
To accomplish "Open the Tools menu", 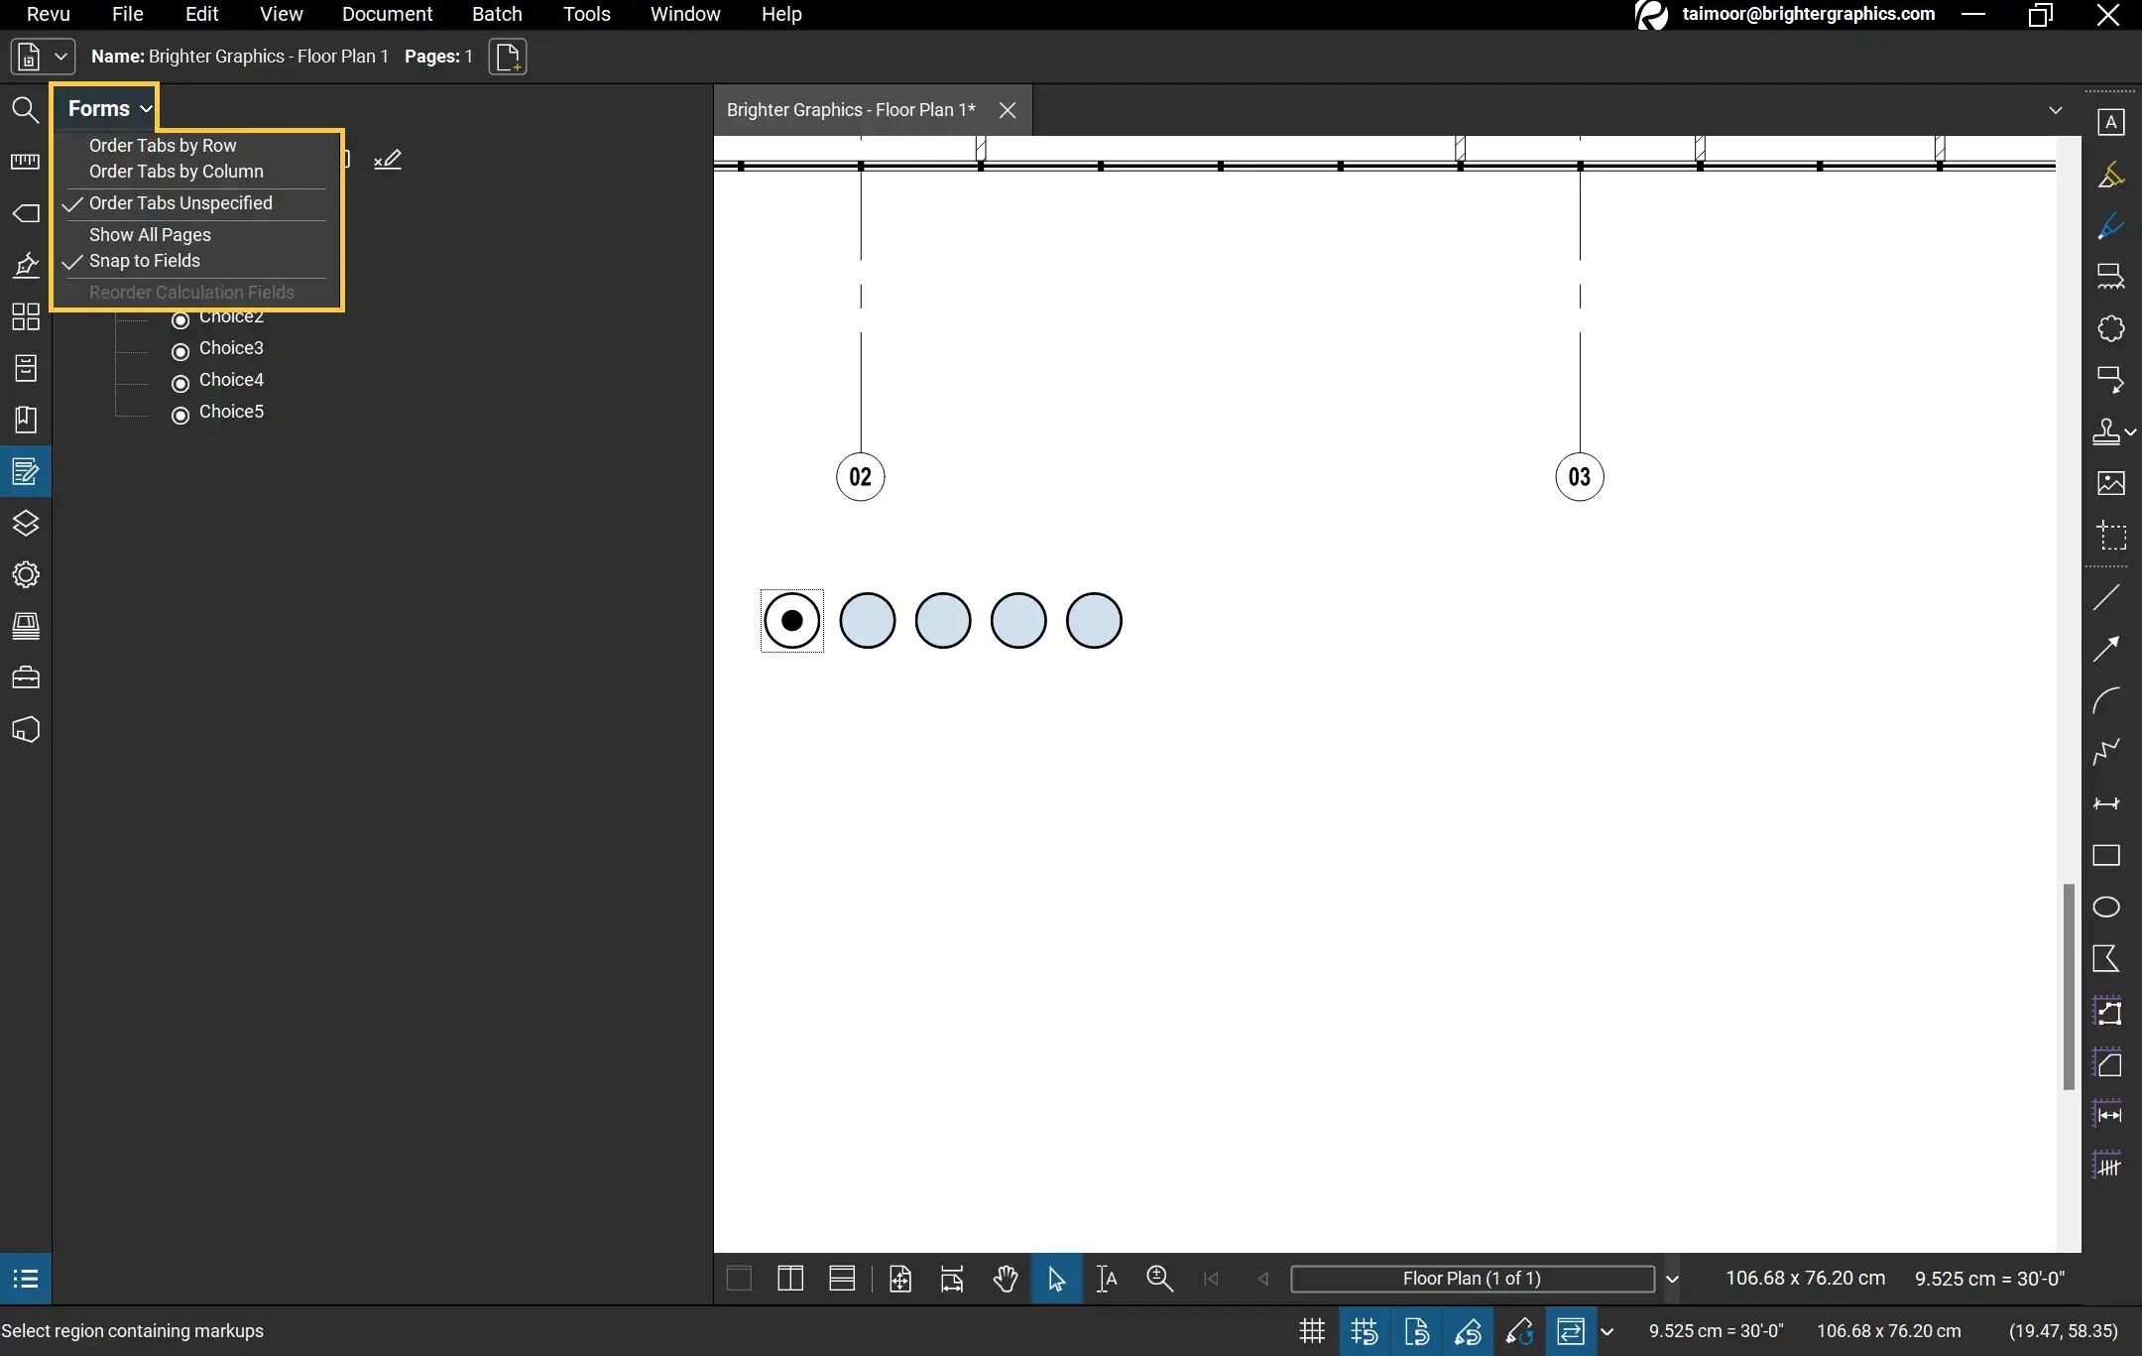I will click(x=586, y=14).
